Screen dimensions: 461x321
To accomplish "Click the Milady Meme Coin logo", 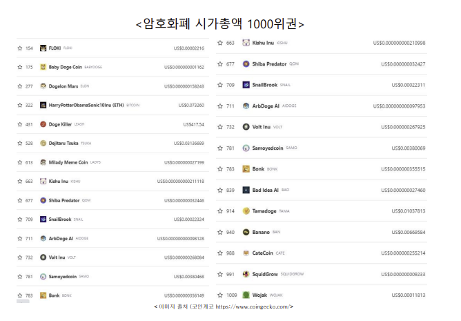I will click(43, 162).
